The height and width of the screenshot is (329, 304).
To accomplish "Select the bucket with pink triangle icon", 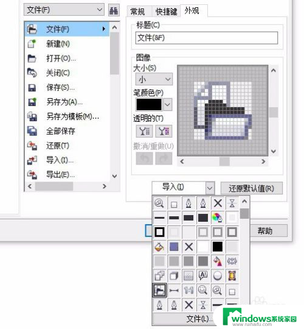I will pyautogui.click(x=217, y=261).
